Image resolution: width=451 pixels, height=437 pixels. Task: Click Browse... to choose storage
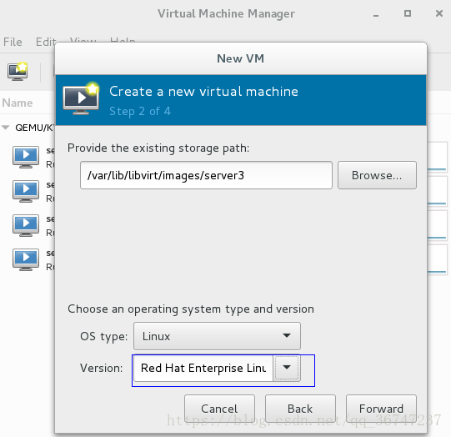pyautogui.click(x=377, y=175)
